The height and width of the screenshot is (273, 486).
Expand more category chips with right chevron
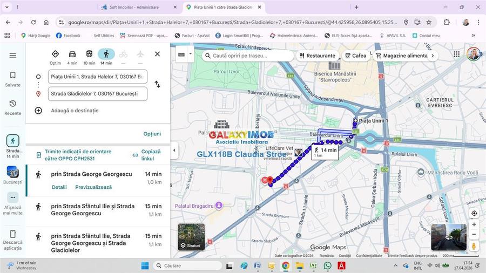coord(432,56)
